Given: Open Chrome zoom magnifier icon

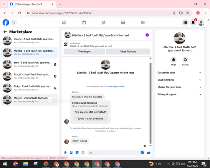Looking at the screenshot, I should click(174, 13).
